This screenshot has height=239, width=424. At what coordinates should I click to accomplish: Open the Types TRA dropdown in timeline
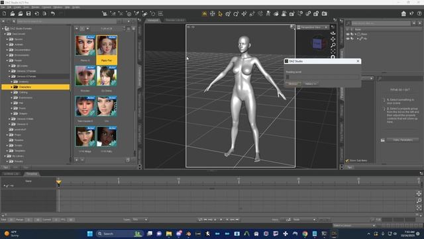[140, 220]
